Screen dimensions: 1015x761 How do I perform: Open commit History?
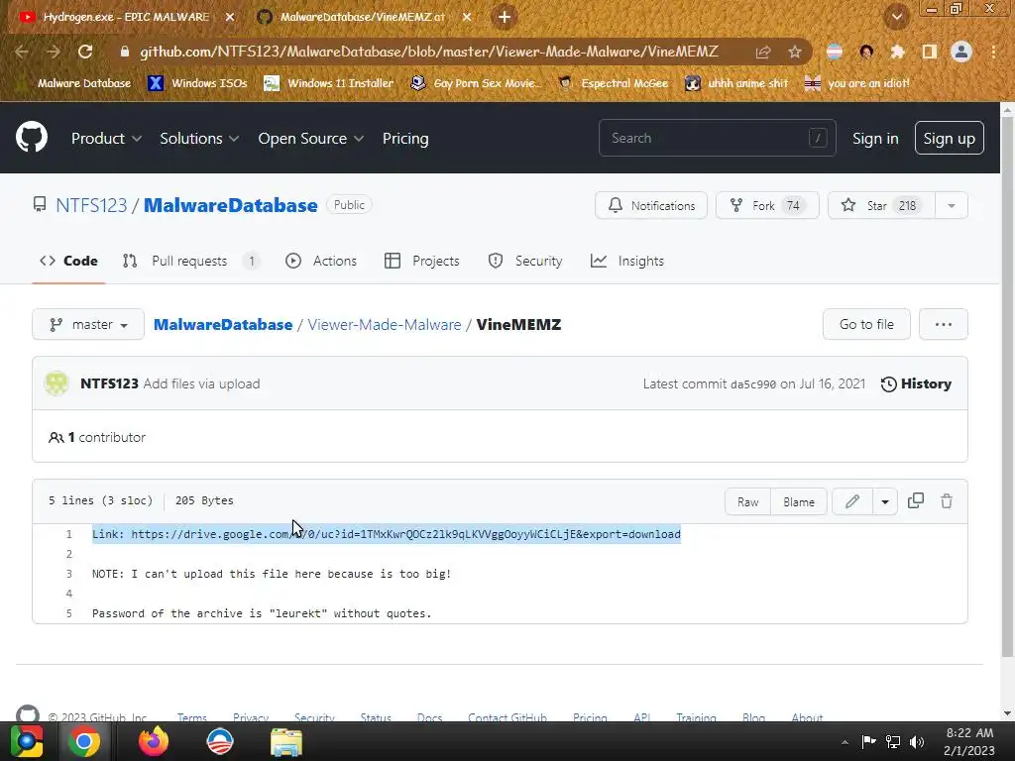pos(916,383)
